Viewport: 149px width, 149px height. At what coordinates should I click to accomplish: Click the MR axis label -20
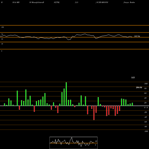(x=145, y=112)
